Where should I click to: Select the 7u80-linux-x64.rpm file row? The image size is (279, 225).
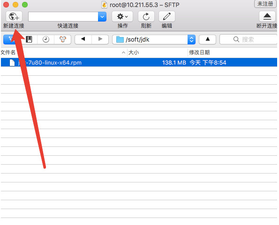[139, 63]
